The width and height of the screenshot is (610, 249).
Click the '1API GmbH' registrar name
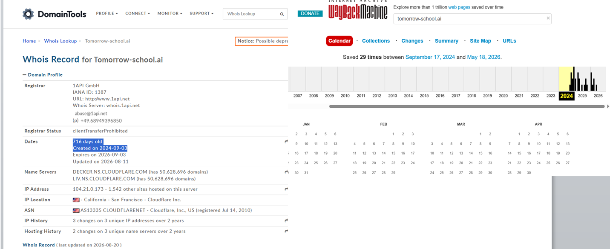[x=86, y=86]
